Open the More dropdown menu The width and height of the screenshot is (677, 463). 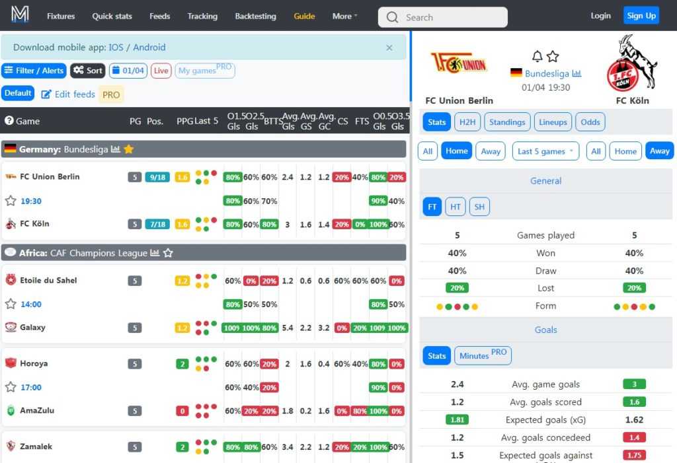(345, 16)
